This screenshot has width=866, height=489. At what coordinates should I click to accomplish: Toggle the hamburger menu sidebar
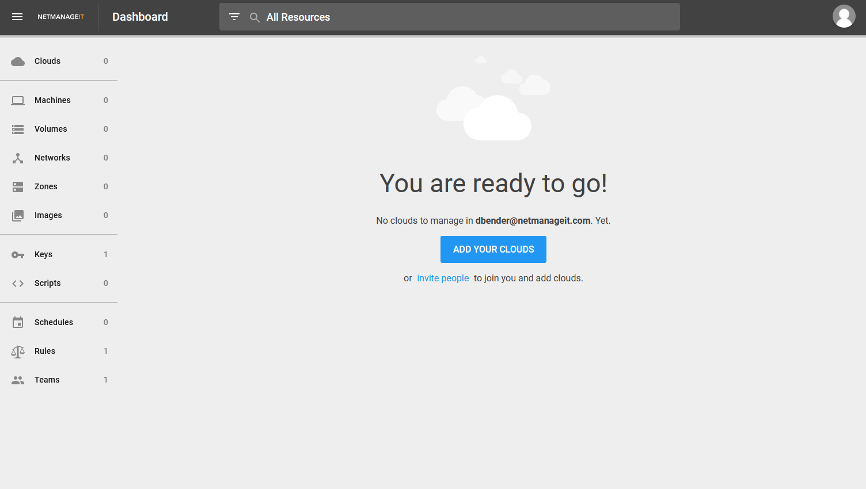tap(17, 17)
